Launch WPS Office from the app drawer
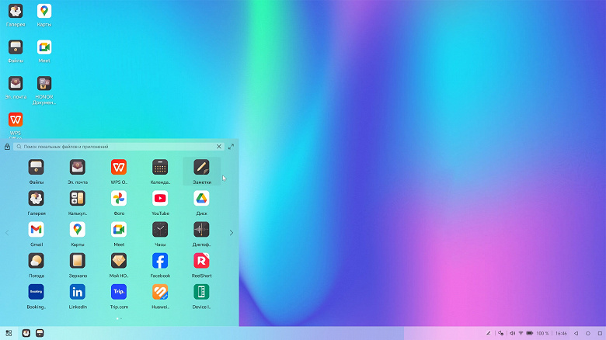Viewport: 606px width, 340px height. pyautogui.click(x=119, y=168)
